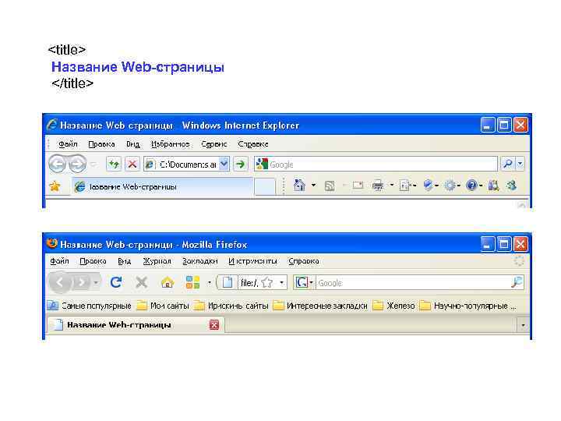The height and width of the screenshot is (421, 561).
Task: Open the Help question mark icon in Internet Explorer
Action: tap(471, 185)
